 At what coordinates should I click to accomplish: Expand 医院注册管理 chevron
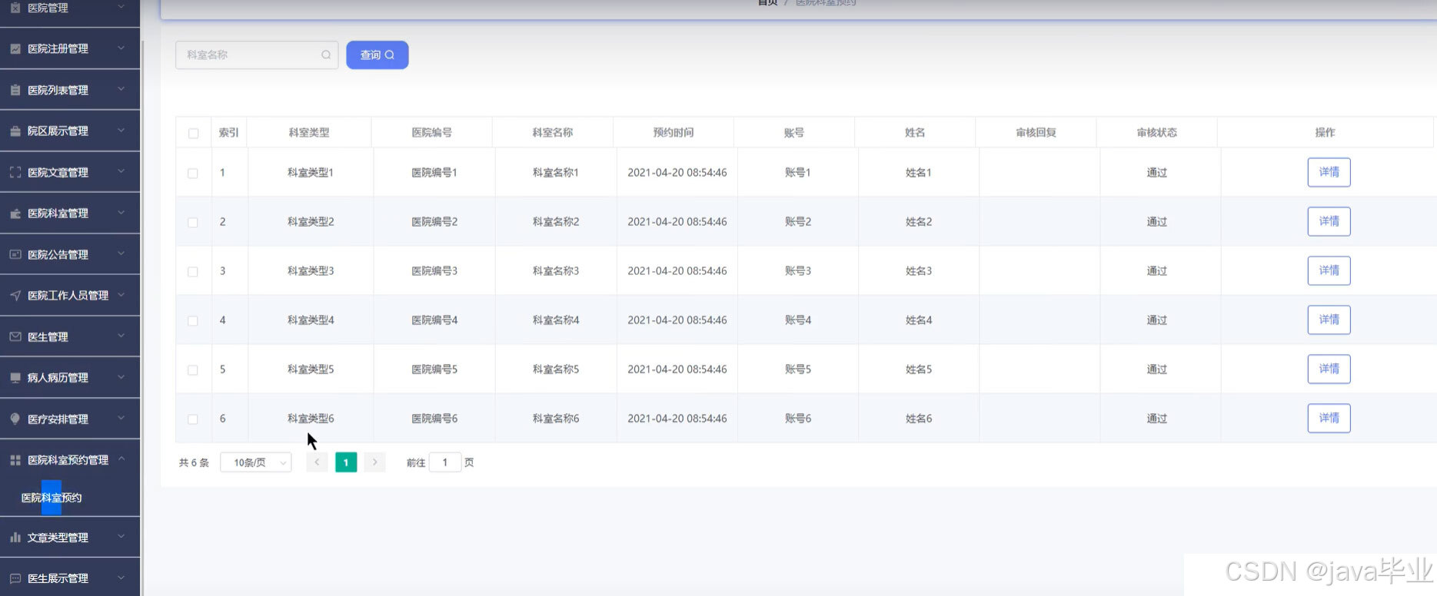[x=121, y=48]
